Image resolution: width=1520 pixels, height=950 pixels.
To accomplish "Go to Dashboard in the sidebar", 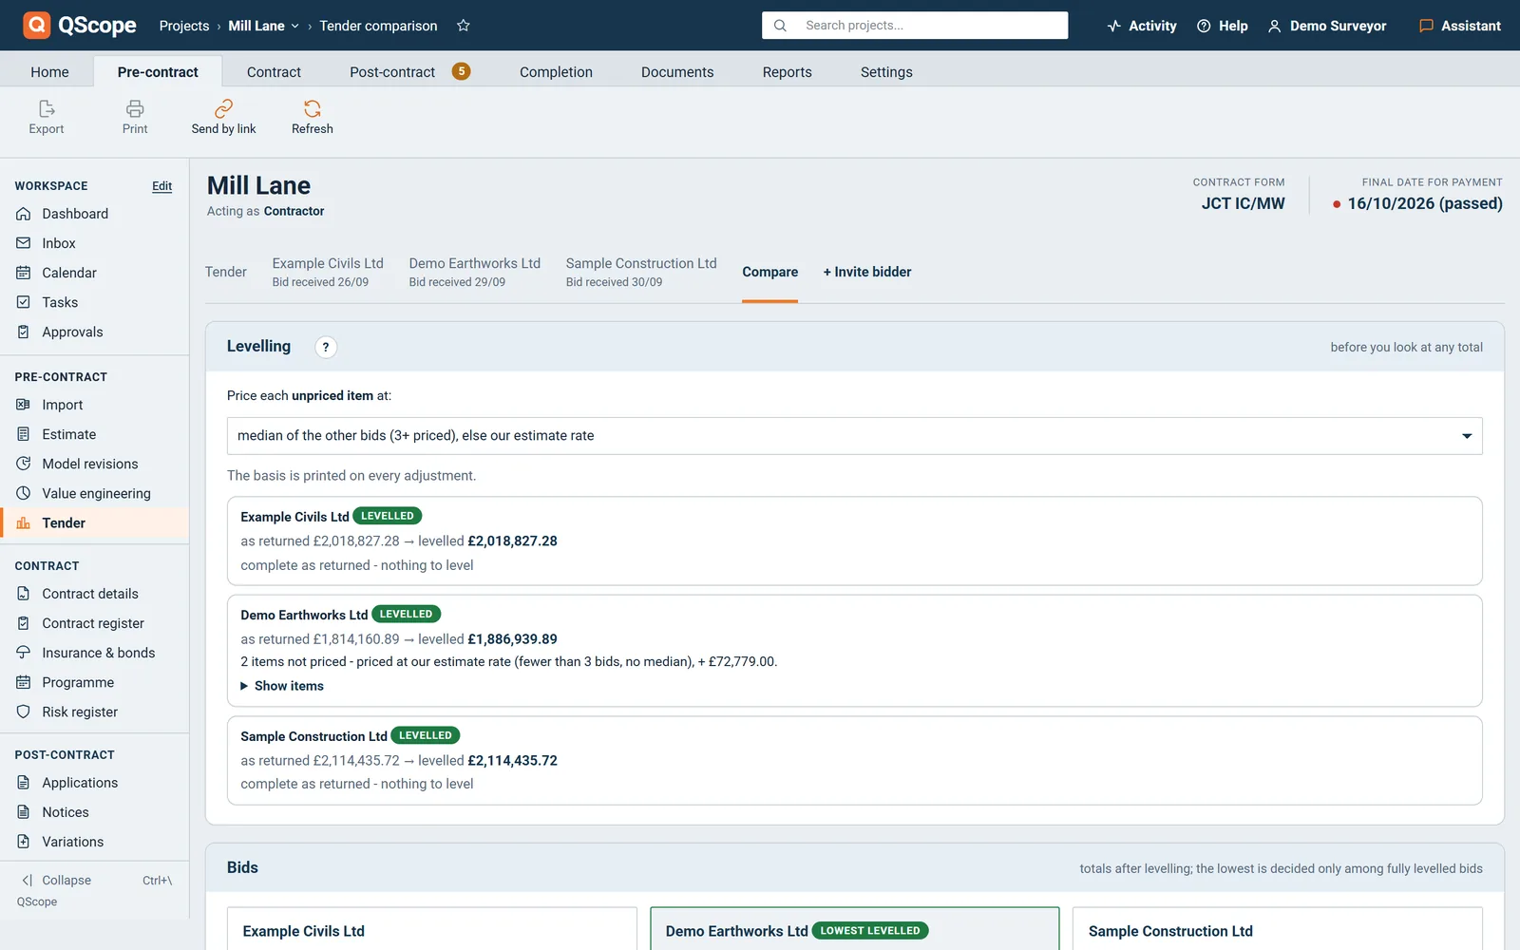I will click(x=95, y=214).
